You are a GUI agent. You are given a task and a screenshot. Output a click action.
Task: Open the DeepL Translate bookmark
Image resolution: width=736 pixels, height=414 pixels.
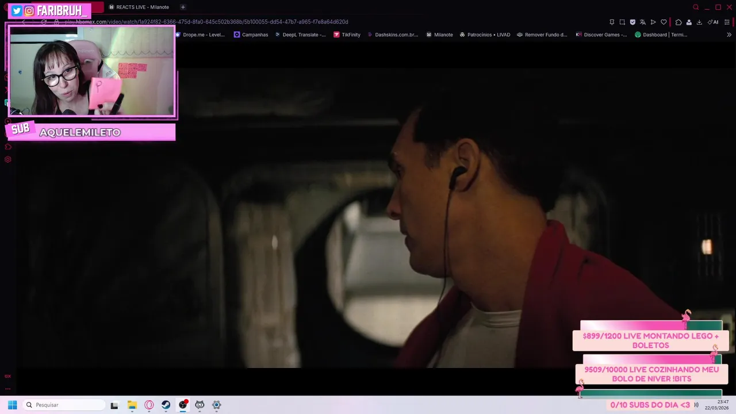(x=300, y=34)
